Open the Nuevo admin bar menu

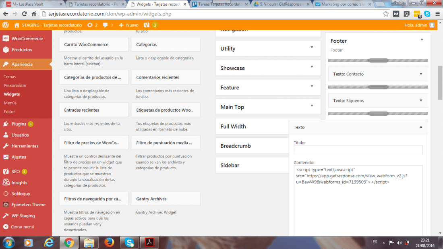128,25
